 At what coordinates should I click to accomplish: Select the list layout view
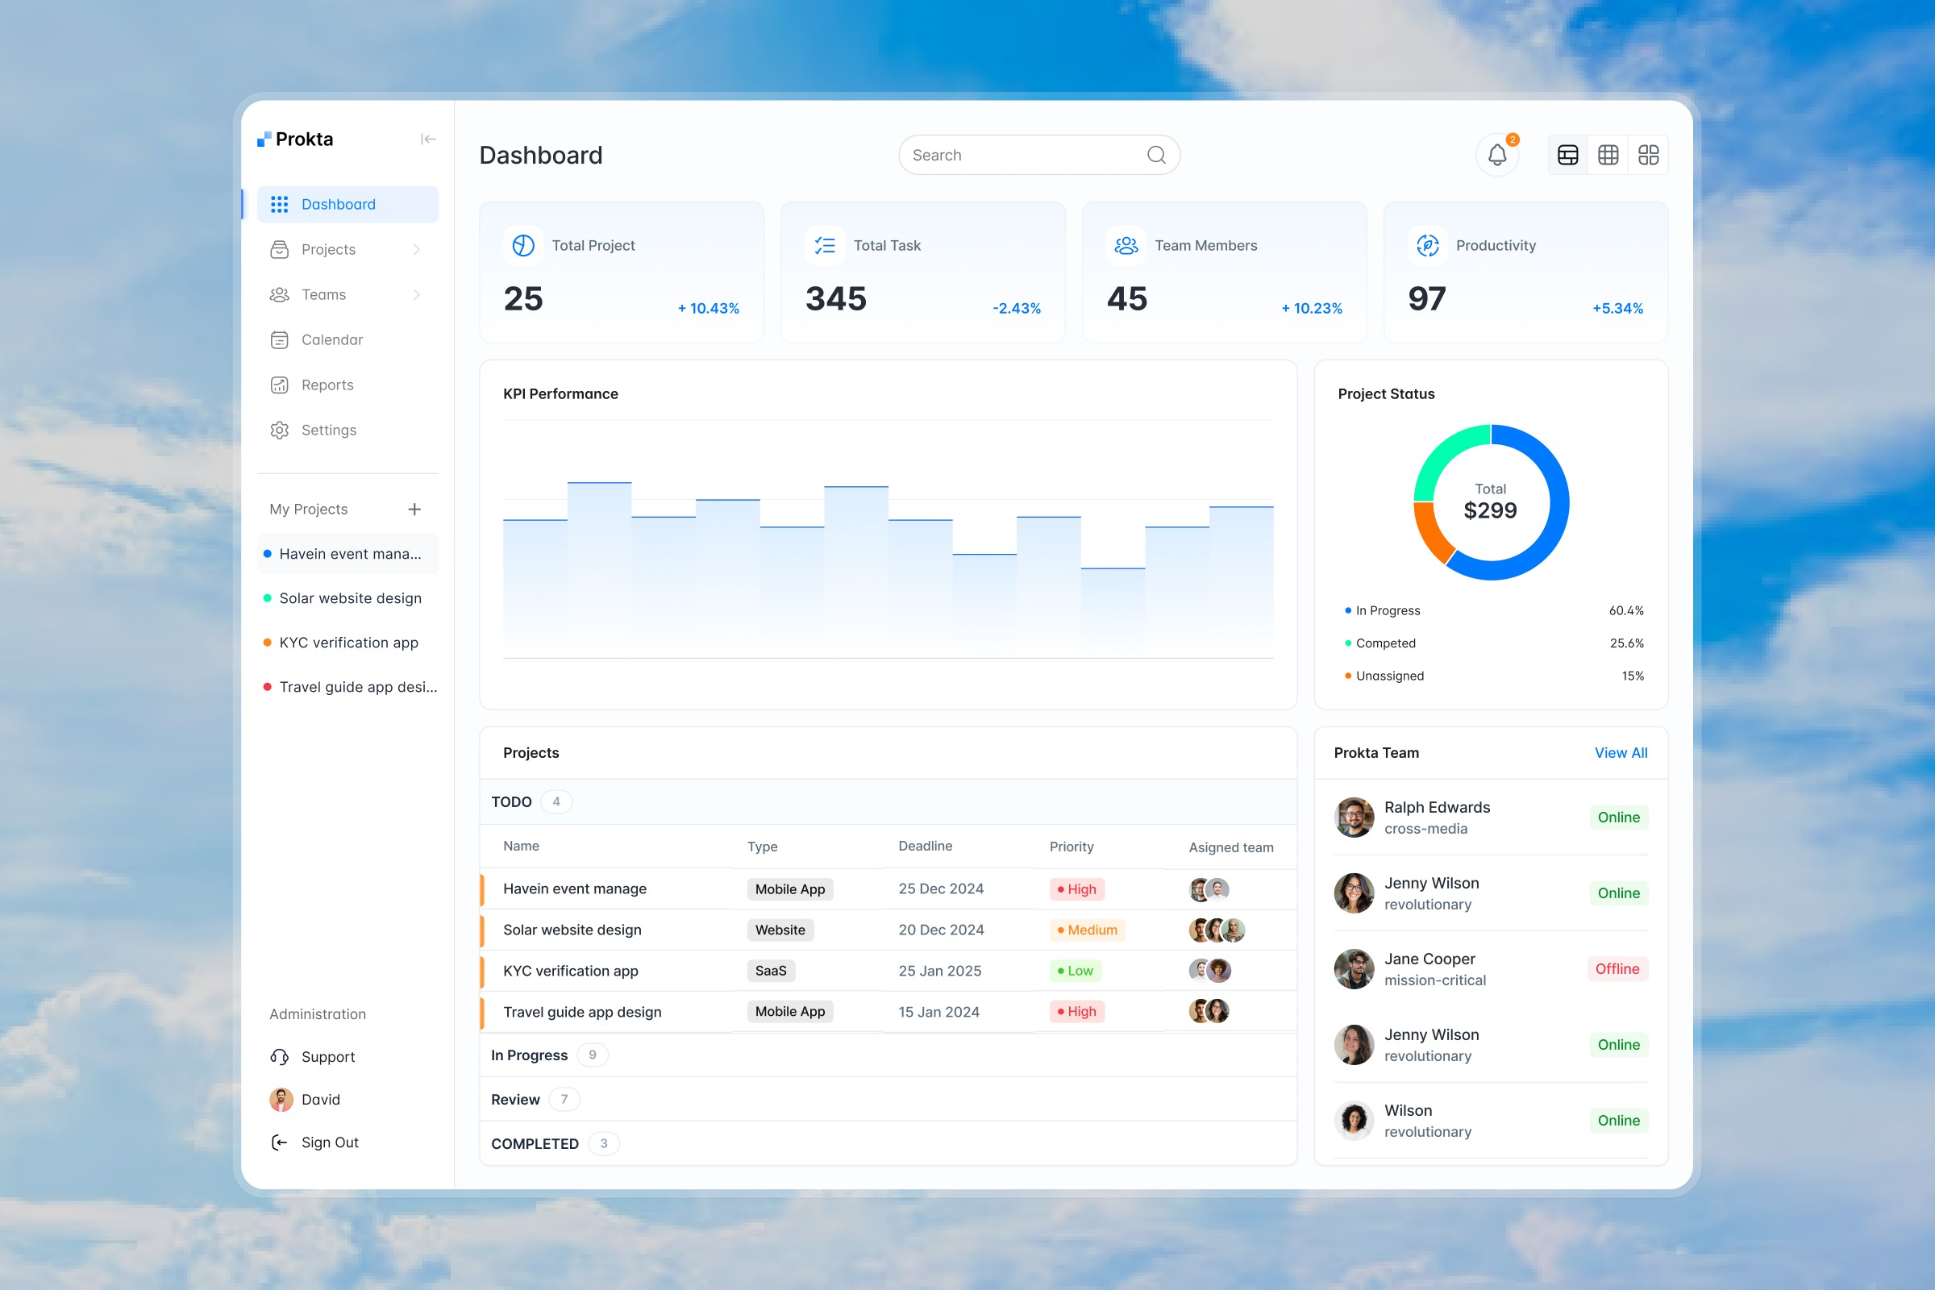pyautogui.click(x=1567, y=155)
